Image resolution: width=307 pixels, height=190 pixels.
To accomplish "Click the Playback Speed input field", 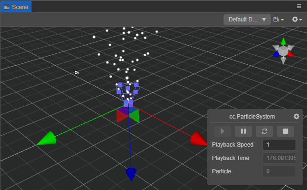I will point(279,145).
